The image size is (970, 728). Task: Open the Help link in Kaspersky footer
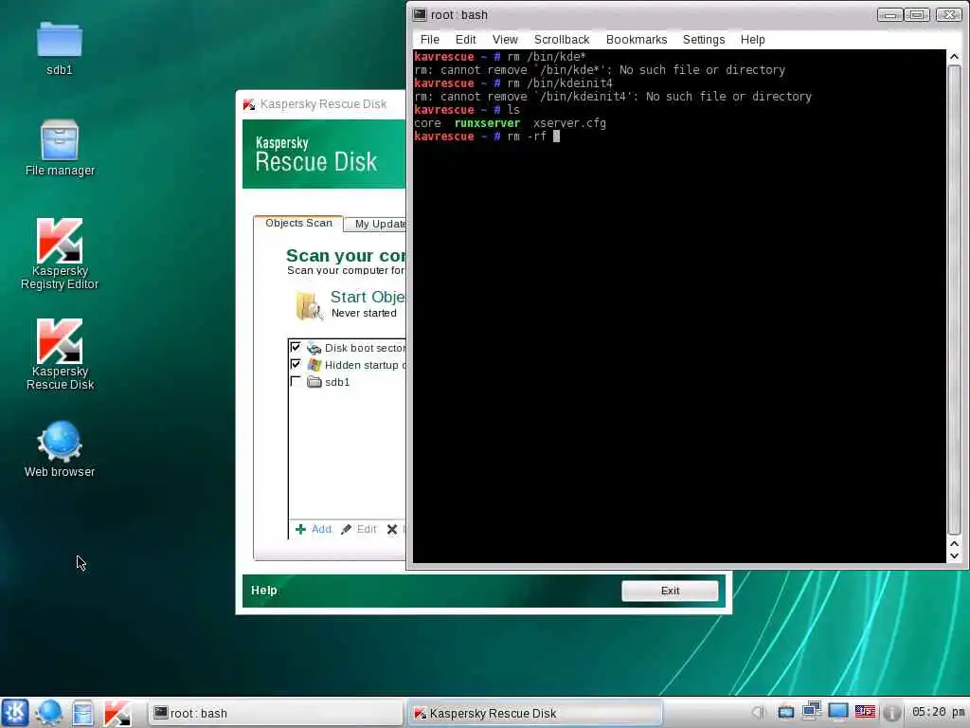tap(263, 591)
